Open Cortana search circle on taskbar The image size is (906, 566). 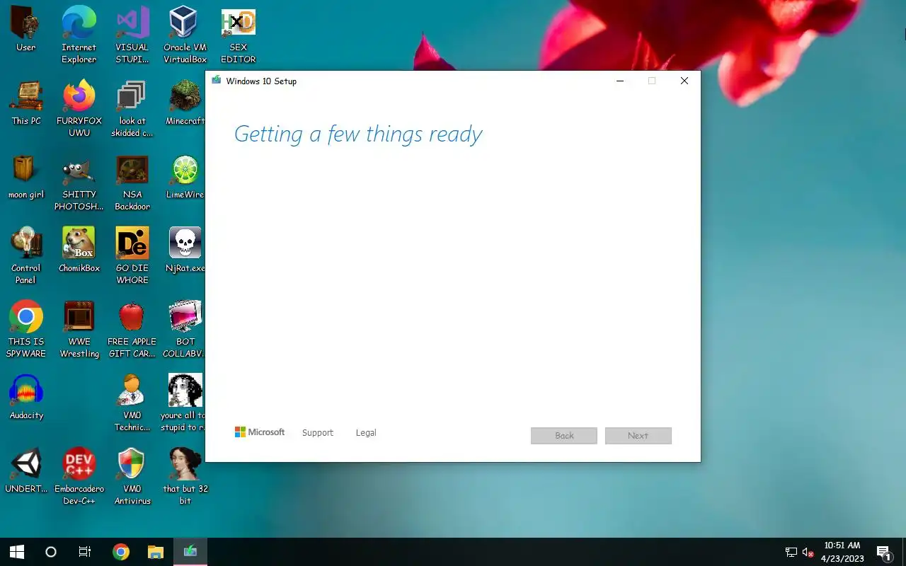click(51, 552)
